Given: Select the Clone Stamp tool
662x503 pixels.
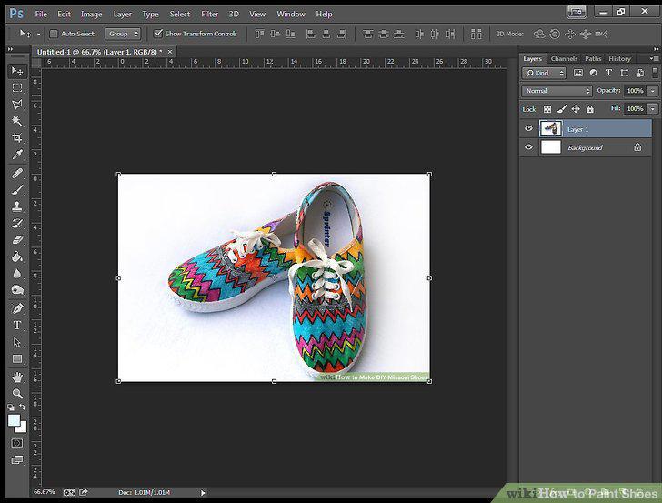Looking at the screenshot, I should click(x=17, y=206).
